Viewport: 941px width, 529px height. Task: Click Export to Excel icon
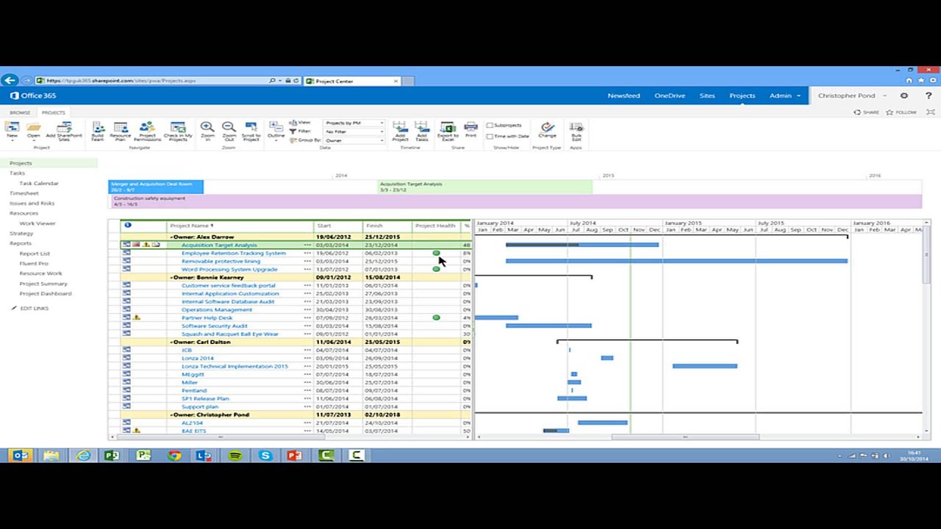(x=448, y=132)
